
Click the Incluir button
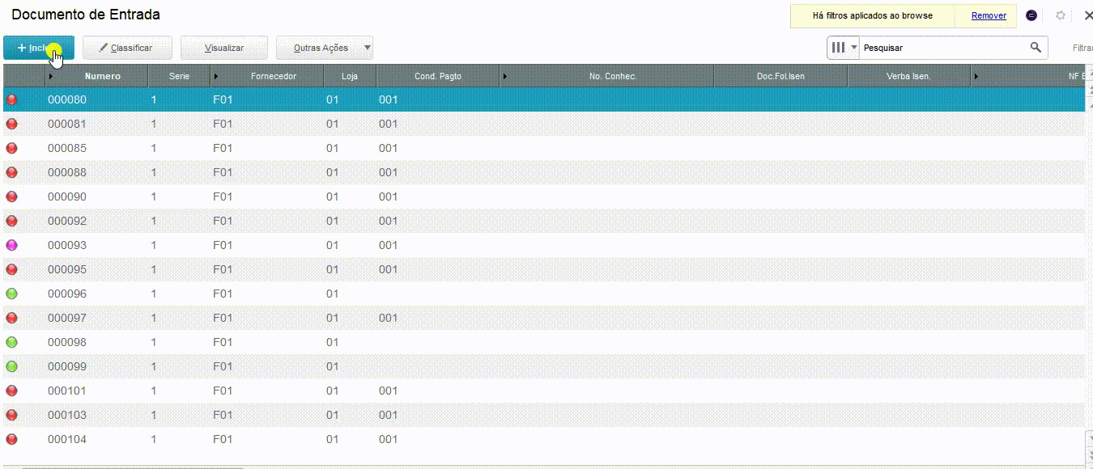(39, 48)
